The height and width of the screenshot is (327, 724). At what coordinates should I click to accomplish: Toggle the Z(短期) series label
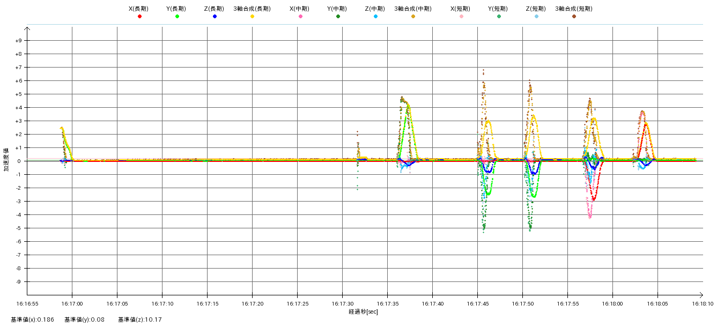pos(536,9)
